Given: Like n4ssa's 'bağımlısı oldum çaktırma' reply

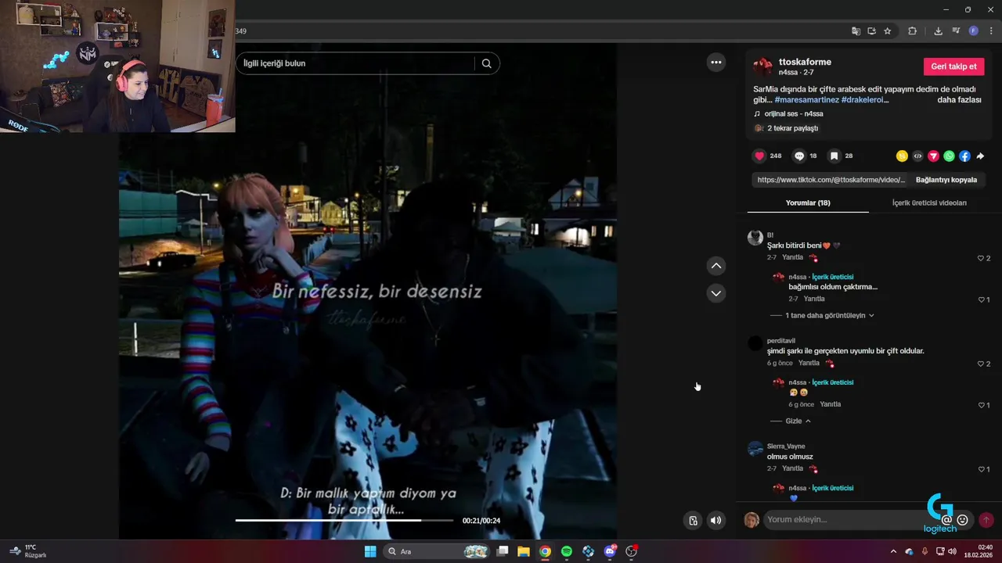Looking at the screenshot, I should pyautogui.click(x=981, y=299).
